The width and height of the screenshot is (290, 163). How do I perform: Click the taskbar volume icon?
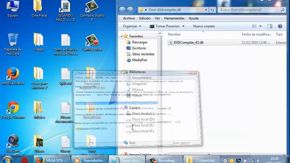259,161
